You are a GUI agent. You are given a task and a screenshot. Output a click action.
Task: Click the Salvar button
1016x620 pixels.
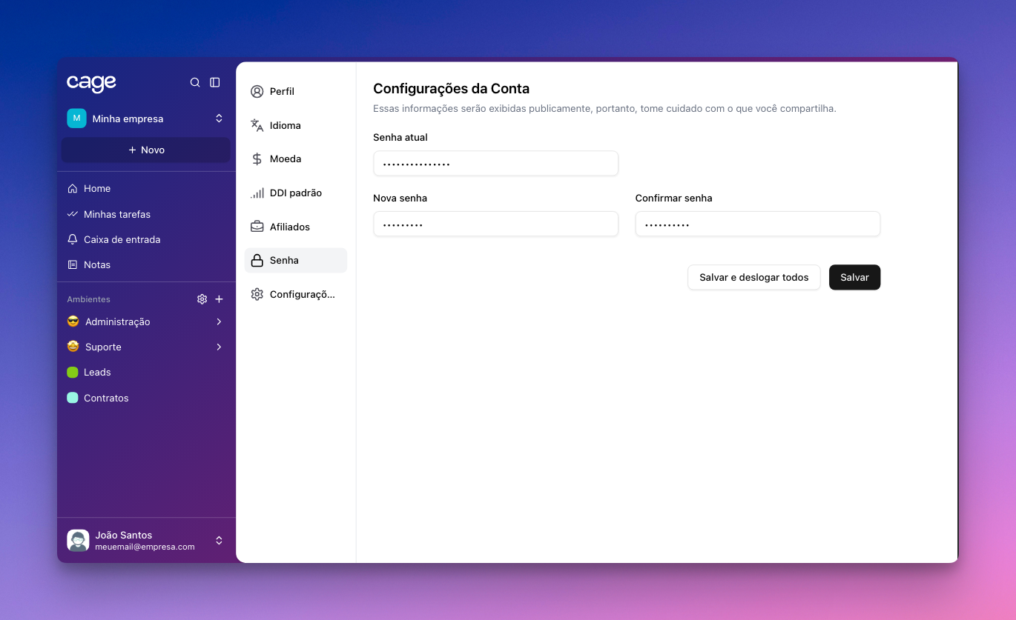[x=854, y=277]
